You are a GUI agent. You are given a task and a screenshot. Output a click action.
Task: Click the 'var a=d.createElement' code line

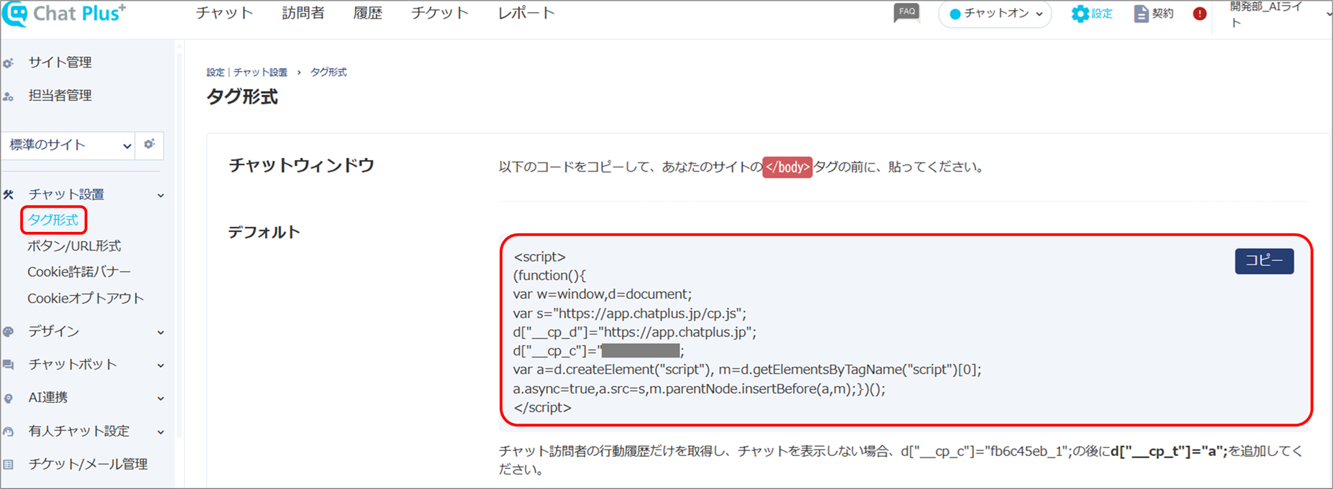[747, 369]
